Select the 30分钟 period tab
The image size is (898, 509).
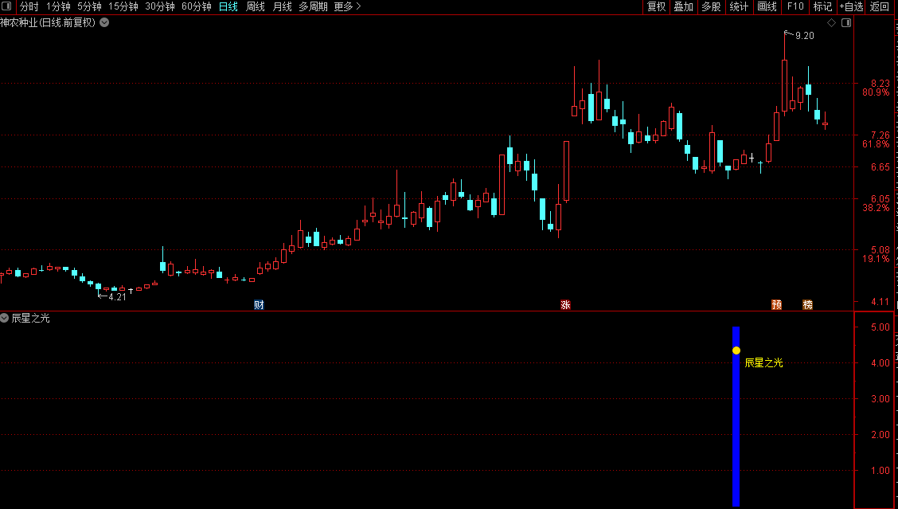pos(160,7)
